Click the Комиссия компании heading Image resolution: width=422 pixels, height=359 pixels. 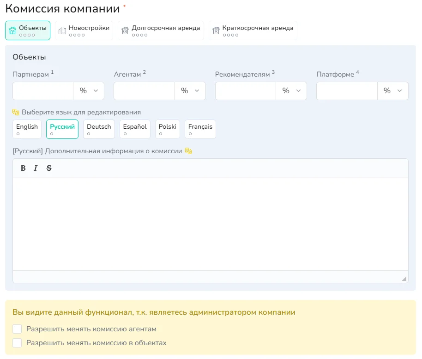(62, 9)
